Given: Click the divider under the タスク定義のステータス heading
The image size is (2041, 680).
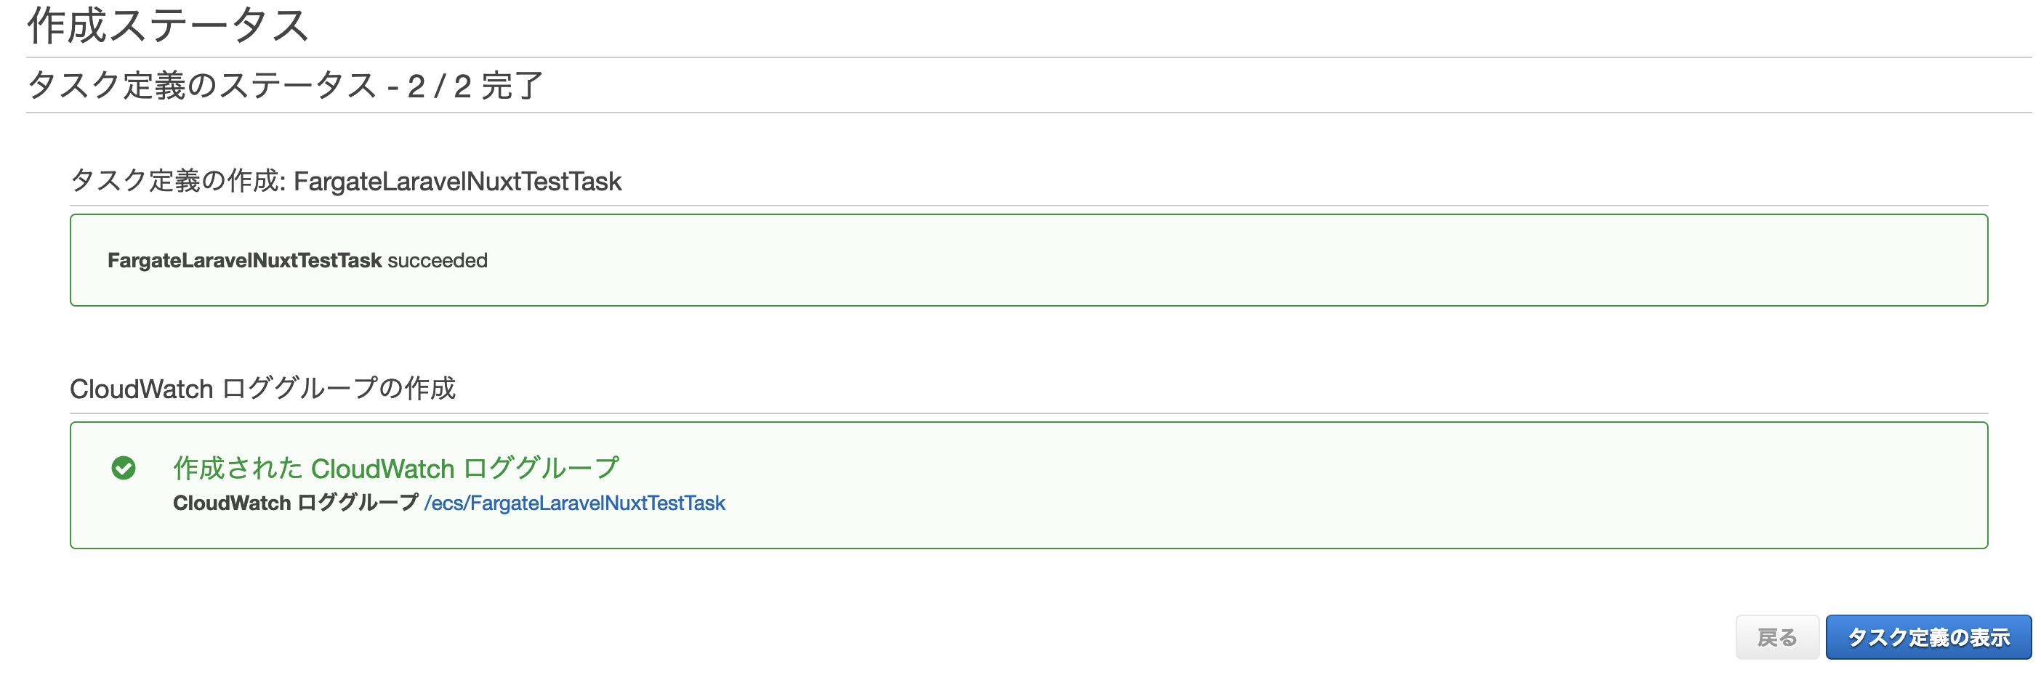Looking at the screenshot, I should pyautogui.click(x=1028, y=113).
